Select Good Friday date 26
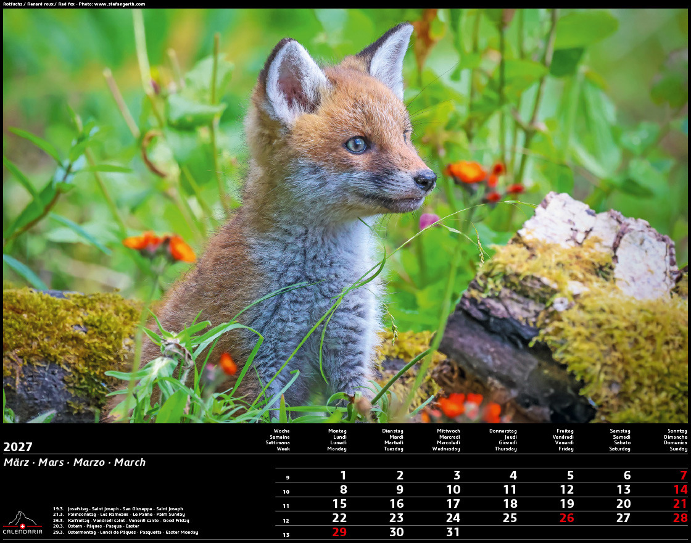 [567, 518]
